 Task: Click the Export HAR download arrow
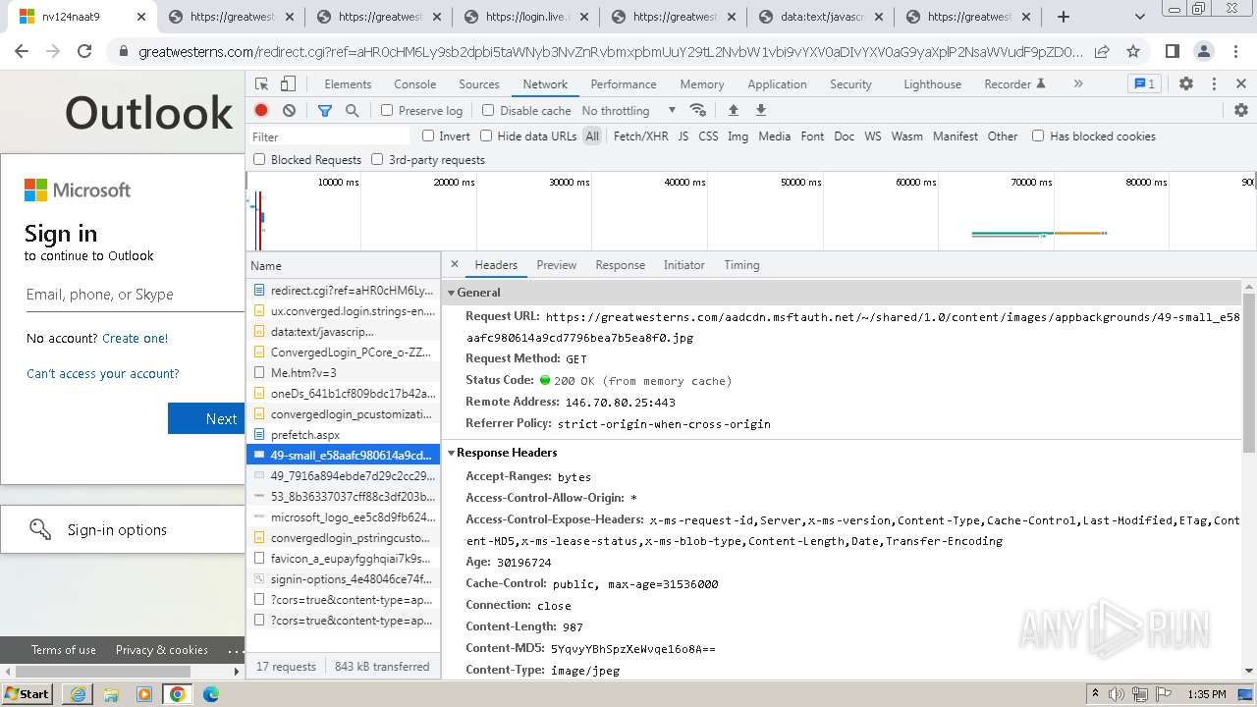pyautogui.click(x=760, y=111)
